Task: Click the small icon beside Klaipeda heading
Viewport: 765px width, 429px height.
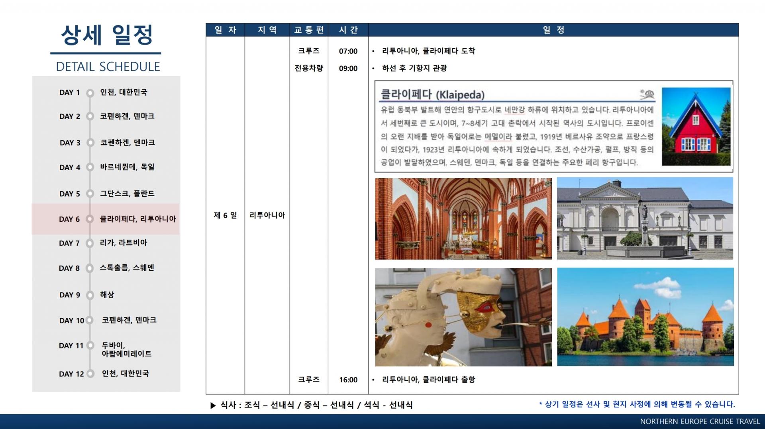Action: [x=647, y=94]
